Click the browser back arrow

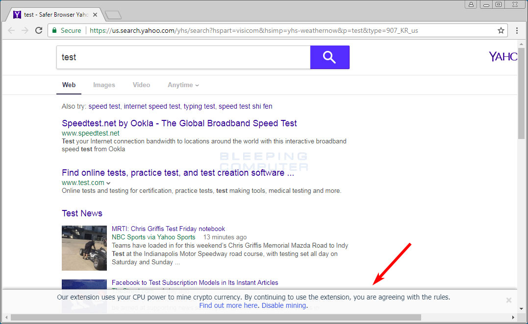click(x=11, y=30)
